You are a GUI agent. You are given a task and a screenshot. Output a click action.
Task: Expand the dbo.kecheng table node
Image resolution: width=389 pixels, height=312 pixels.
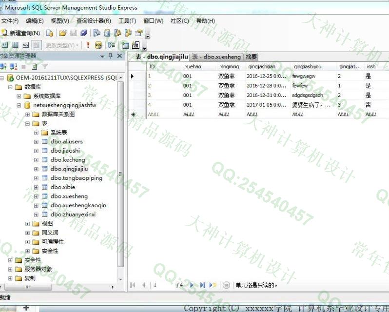coord(36,160)
